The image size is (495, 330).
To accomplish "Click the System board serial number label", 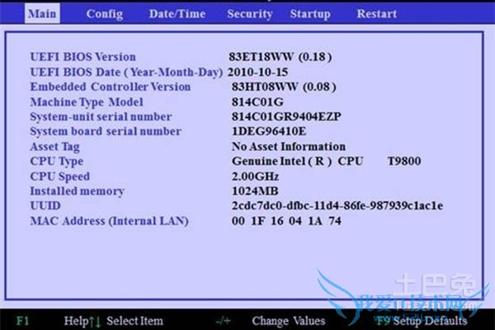I will click(x=106, y=131).
